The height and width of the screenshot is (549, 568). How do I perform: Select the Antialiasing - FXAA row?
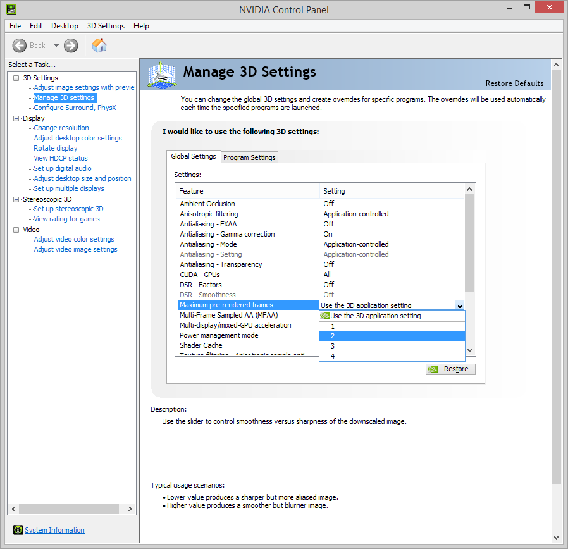[x=321, y=224]
